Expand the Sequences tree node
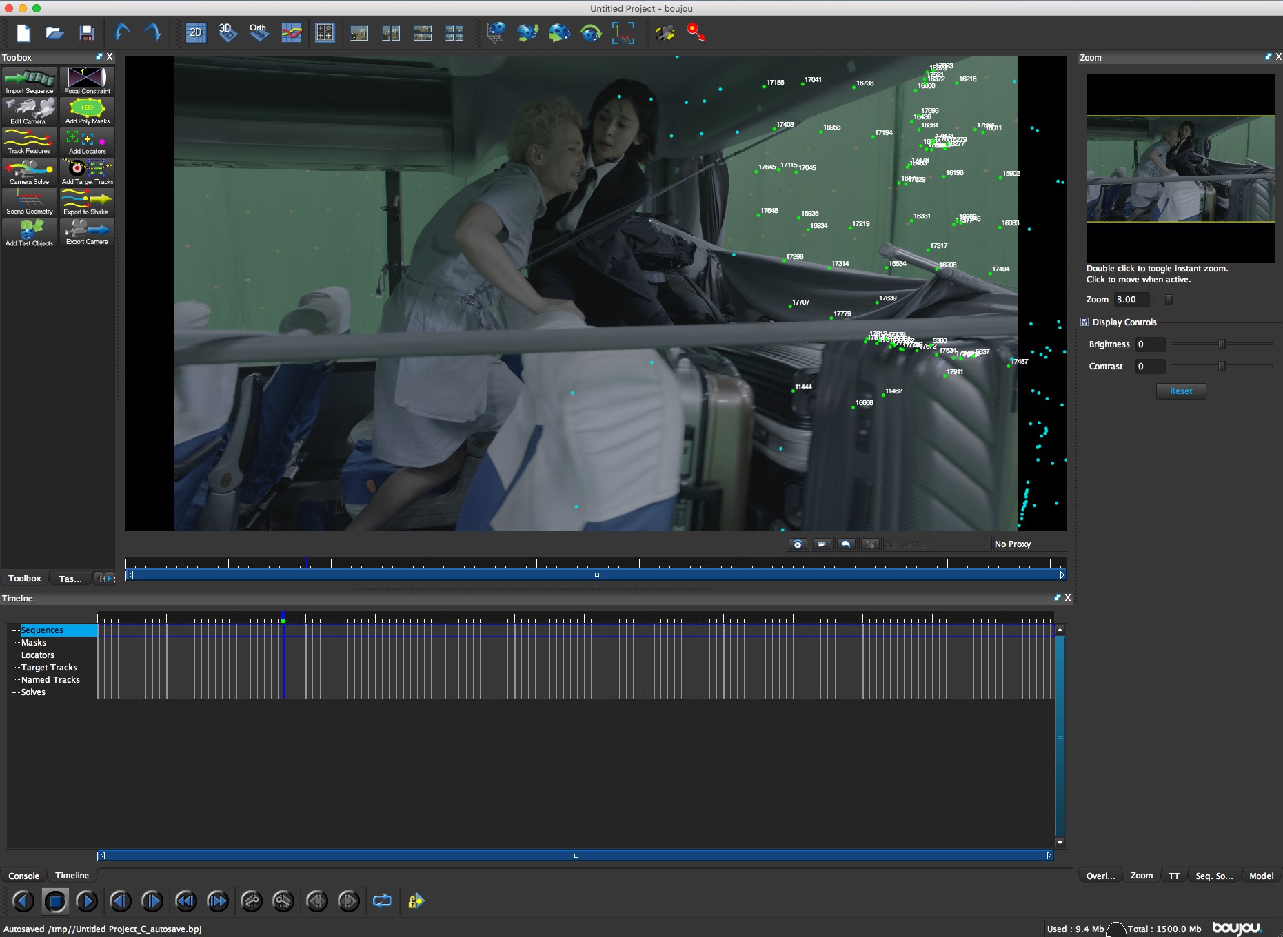Screen dimensions: 1283x937 (x=14, y=630)
